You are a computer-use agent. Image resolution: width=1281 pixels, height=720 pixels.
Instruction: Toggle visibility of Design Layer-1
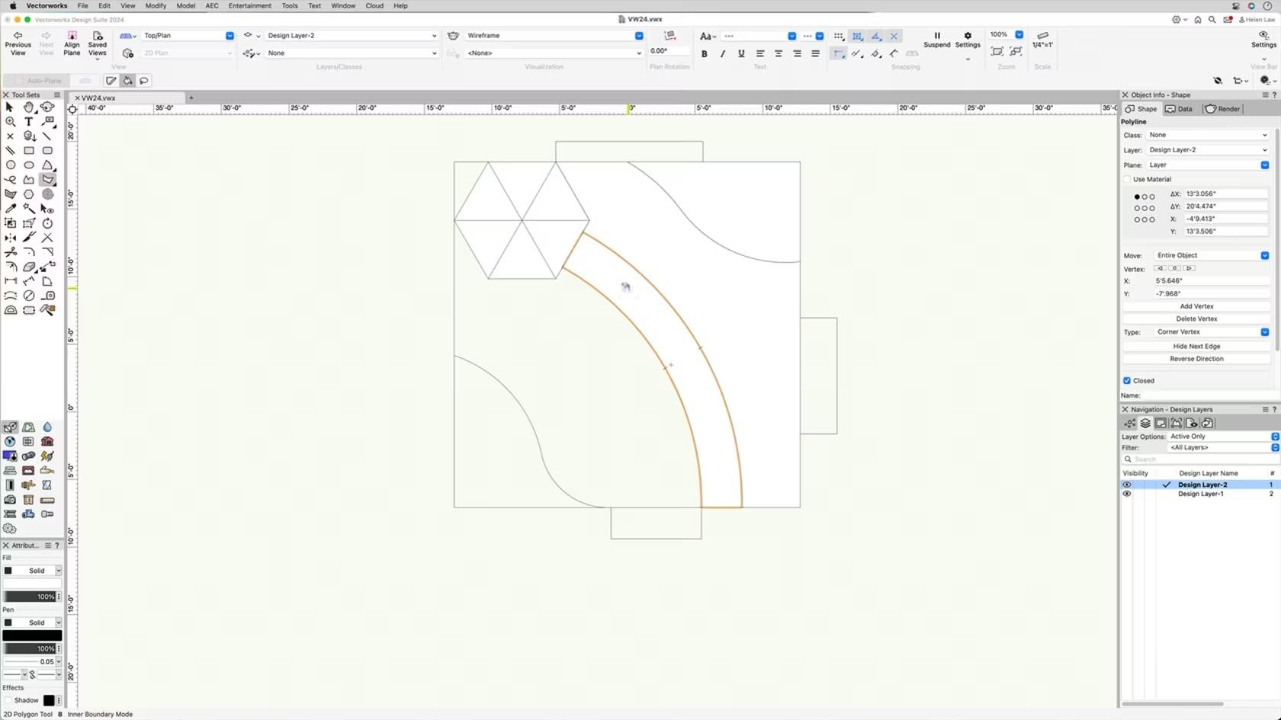click(1127, 494)
